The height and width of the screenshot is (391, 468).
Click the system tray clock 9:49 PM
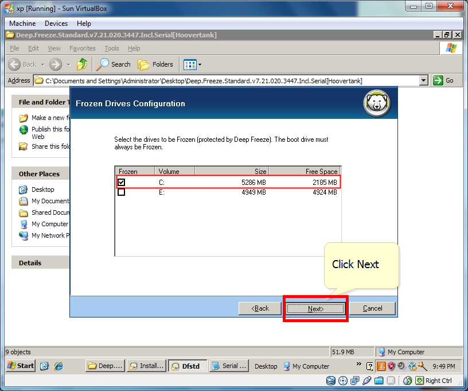point(444,366)
